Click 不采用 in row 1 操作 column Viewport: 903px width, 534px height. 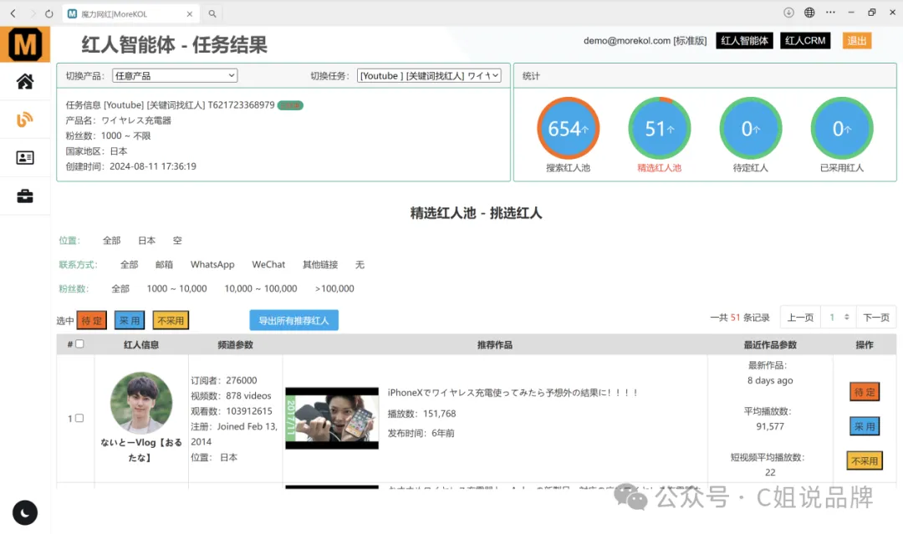point(865,461)
